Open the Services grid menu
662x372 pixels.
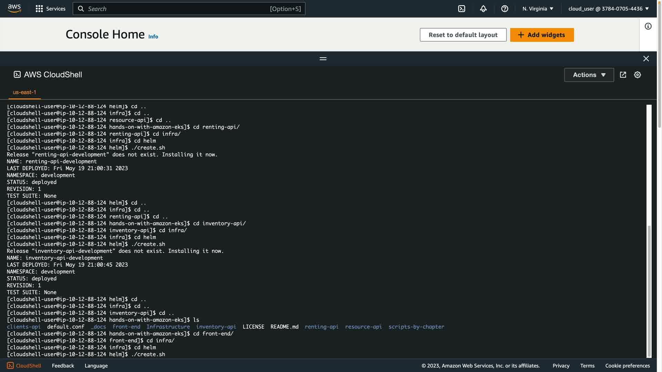click(x=50, y=9)
